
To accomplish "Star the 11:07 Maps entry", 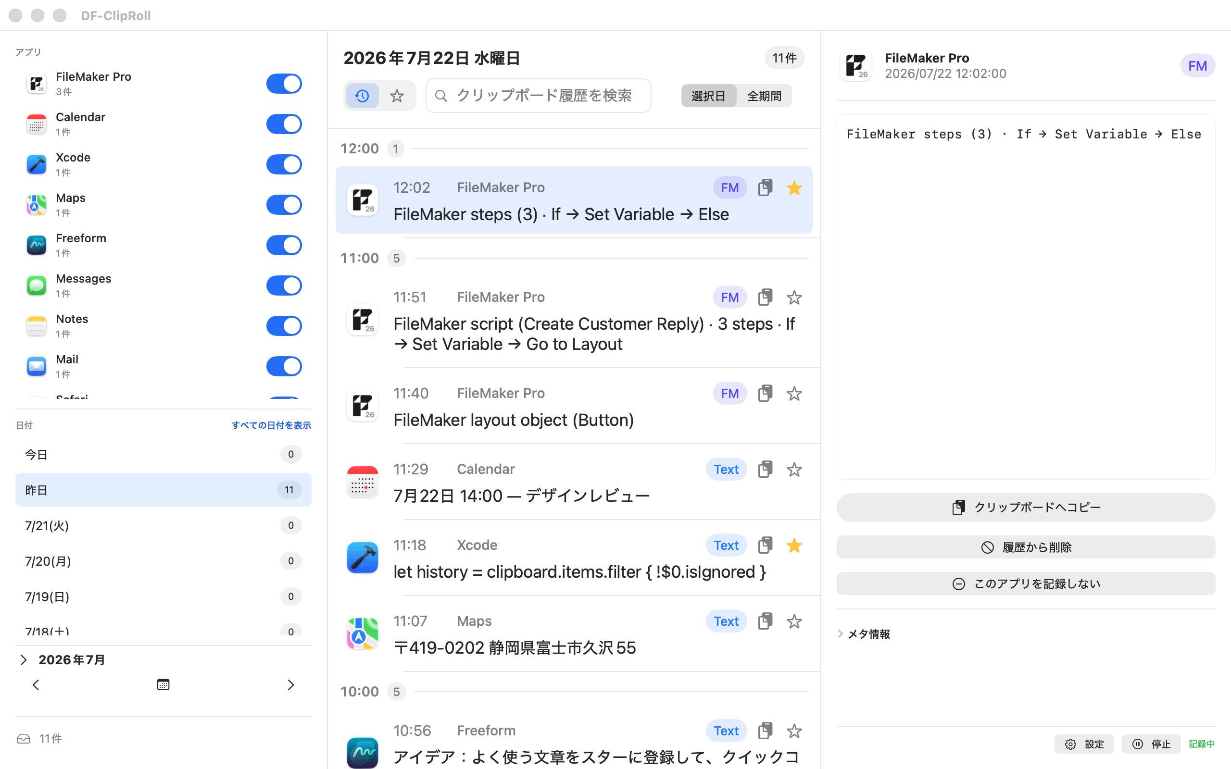I will [794, 621].
